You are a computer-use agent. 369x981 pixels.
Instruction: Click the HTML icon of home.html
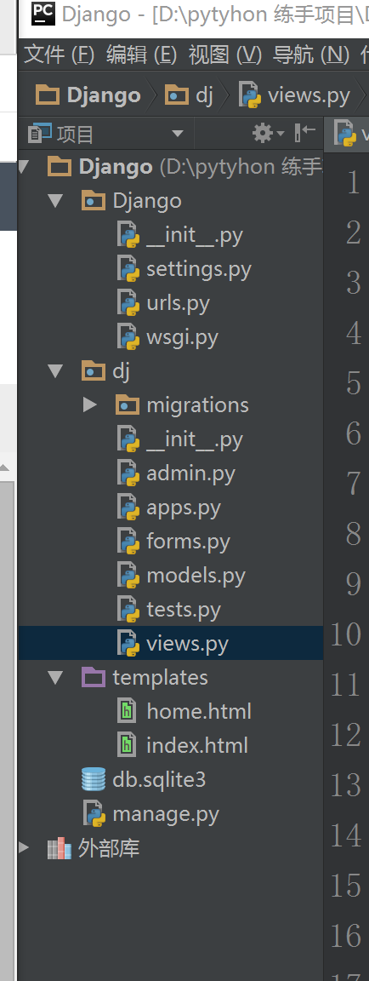[x=128, y=711]
